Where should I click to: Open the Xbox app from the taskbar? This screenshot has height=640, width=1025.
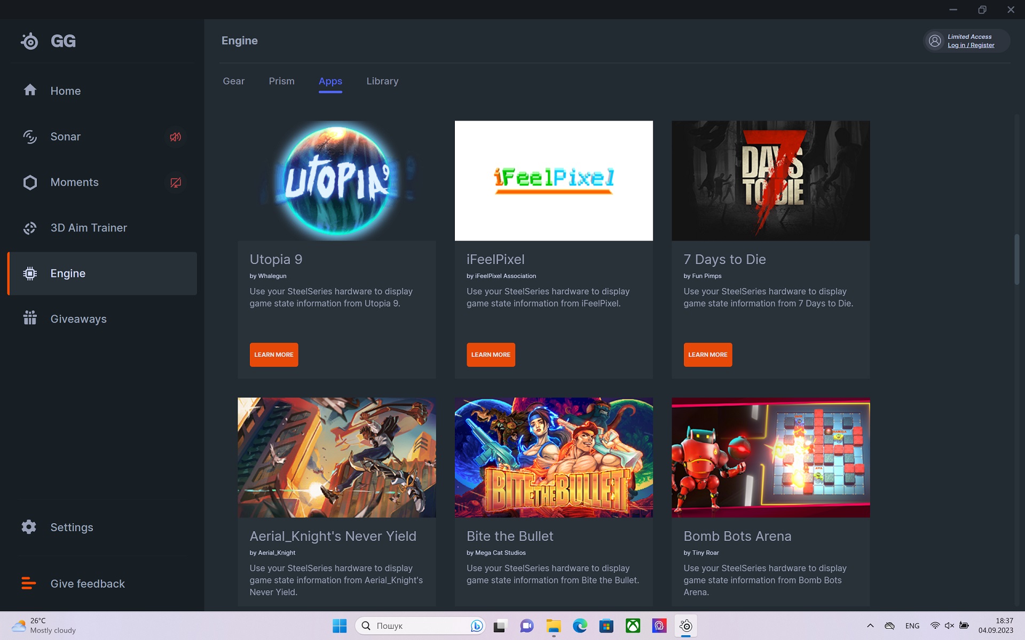pyautogui.click(x=633, y=626)
